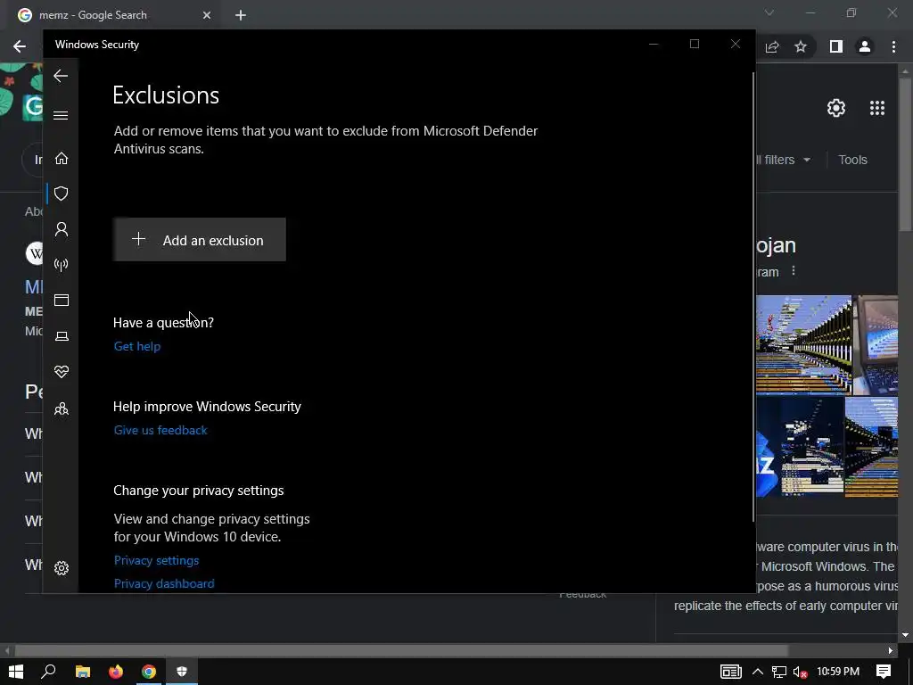Open more options for Trojan panel
This screenshot has width=913, height=685.
click(793, 271)
